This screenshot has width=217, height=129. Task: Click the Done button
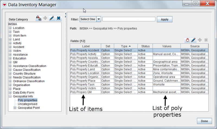204,121
